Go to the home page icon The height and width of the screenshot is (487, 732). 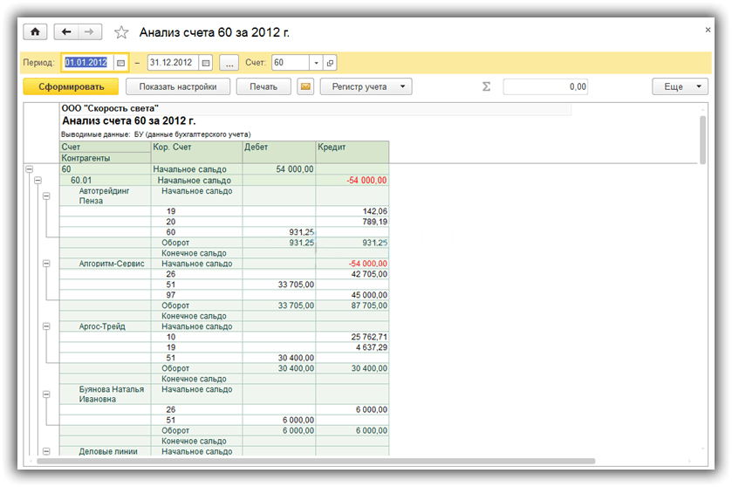tap(35, 32)
